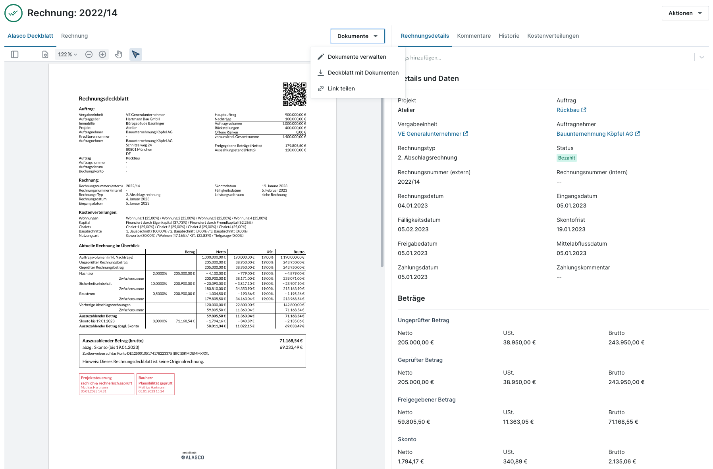Toggle the PDF sidebar panel icon
This screenshot has height=469, width=713.
[x=15, y=54]
